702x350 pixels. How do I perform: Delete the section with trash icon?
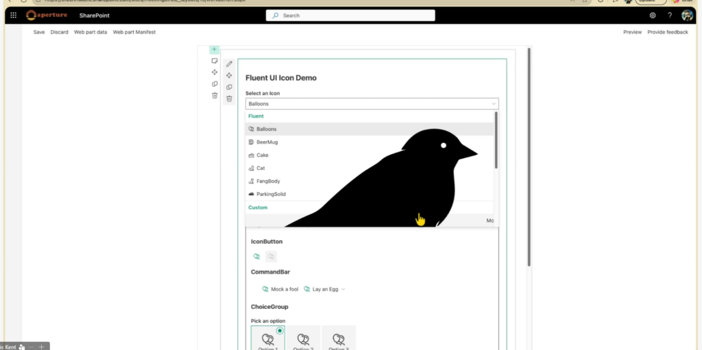tap(215, 95)
